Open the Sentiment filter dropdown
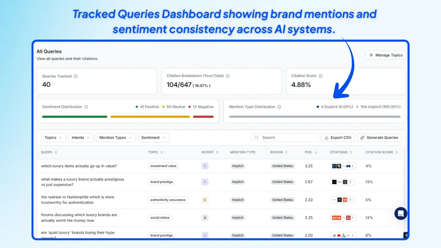This screenshot has width=441, height=248. coord(154,137)
